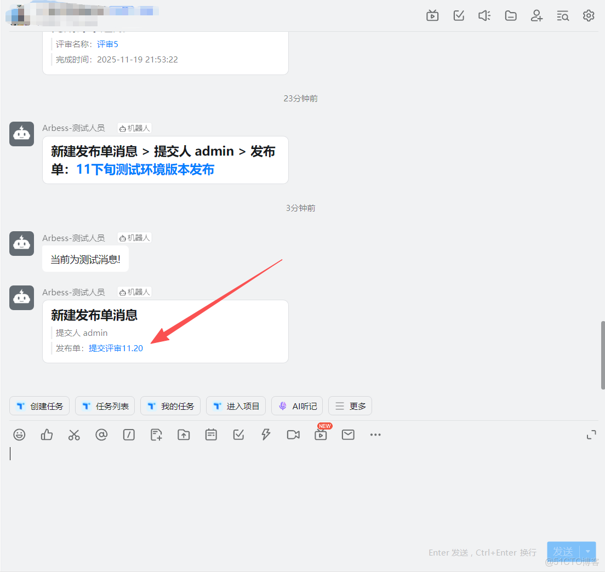The width and height of the screenshot is (605, 572).
Task: Create a task from the input toolbar
Action: 238,434
